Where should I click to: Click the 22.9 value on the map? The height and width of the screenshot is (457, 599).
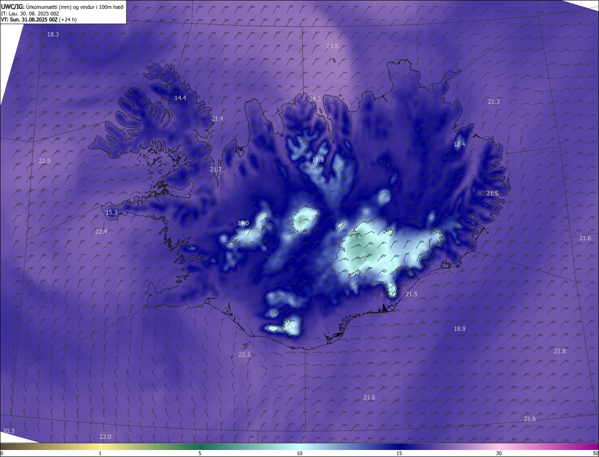click(44, 161)
